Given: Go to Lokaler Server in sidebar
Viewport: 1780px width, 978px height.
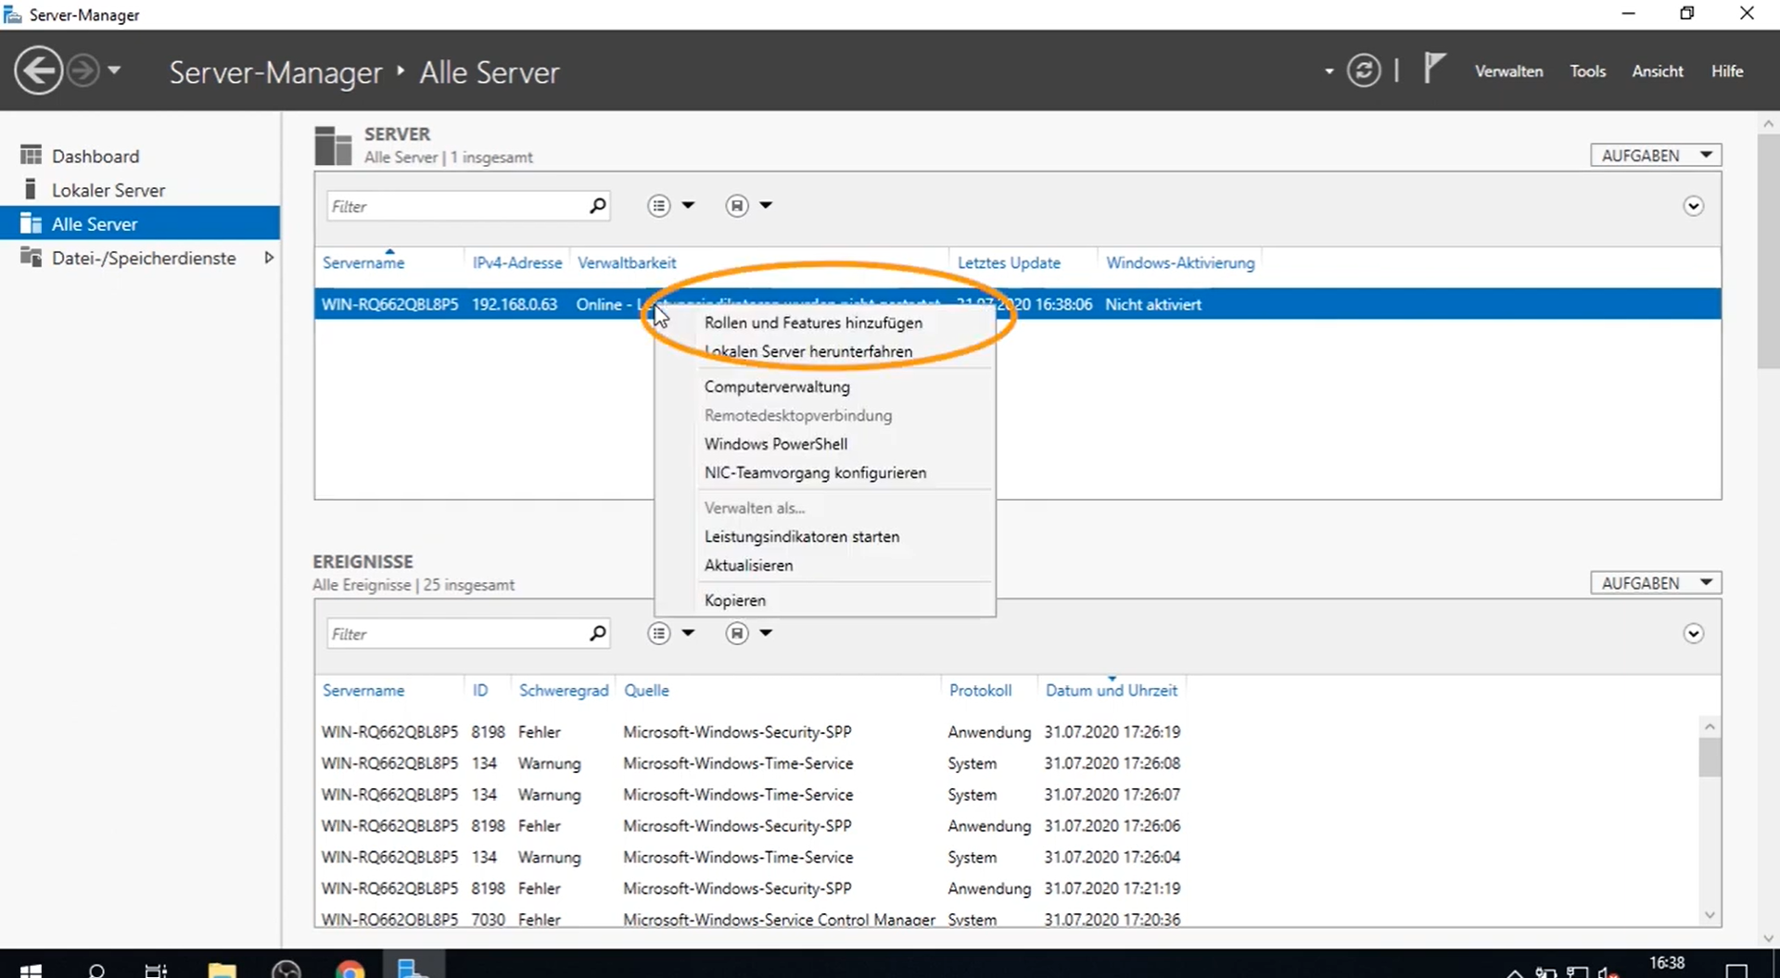Looking at the screenshot, I should click(108, 190).
